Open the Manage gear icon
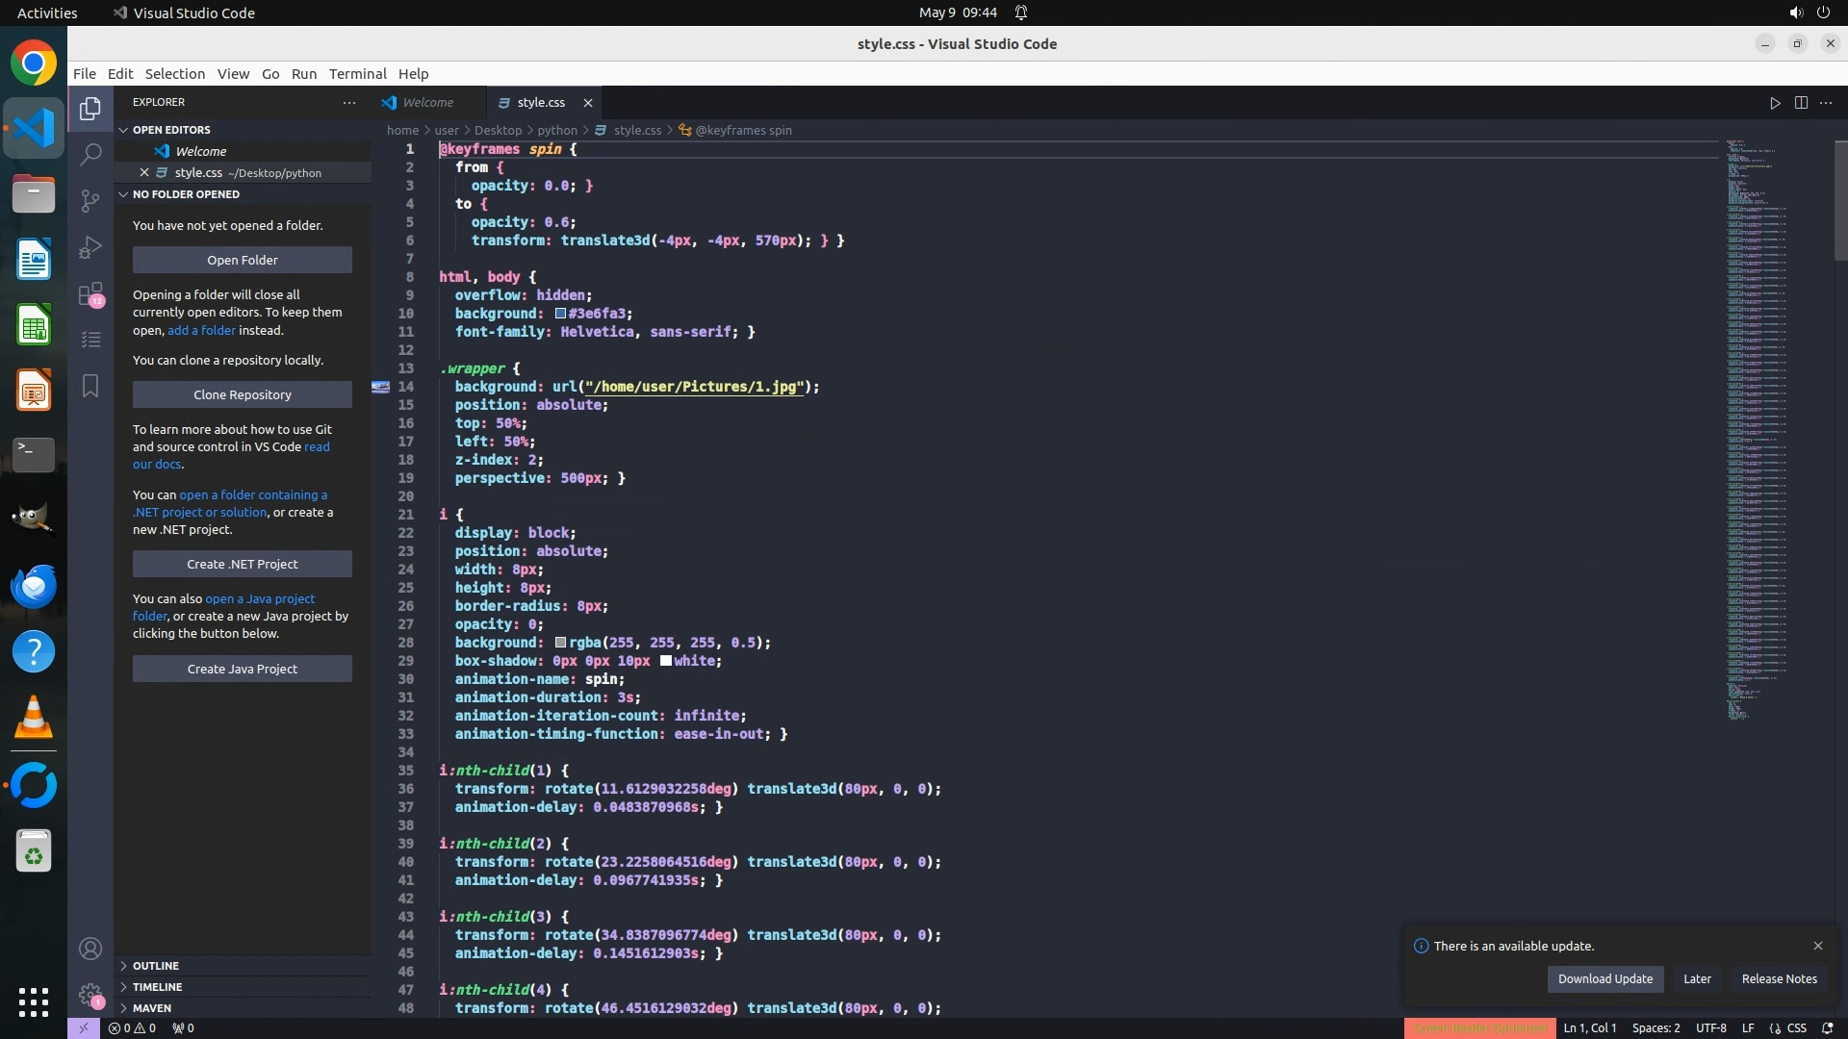The height and width of the screenshot is (1039, 1848). [90, 994]
